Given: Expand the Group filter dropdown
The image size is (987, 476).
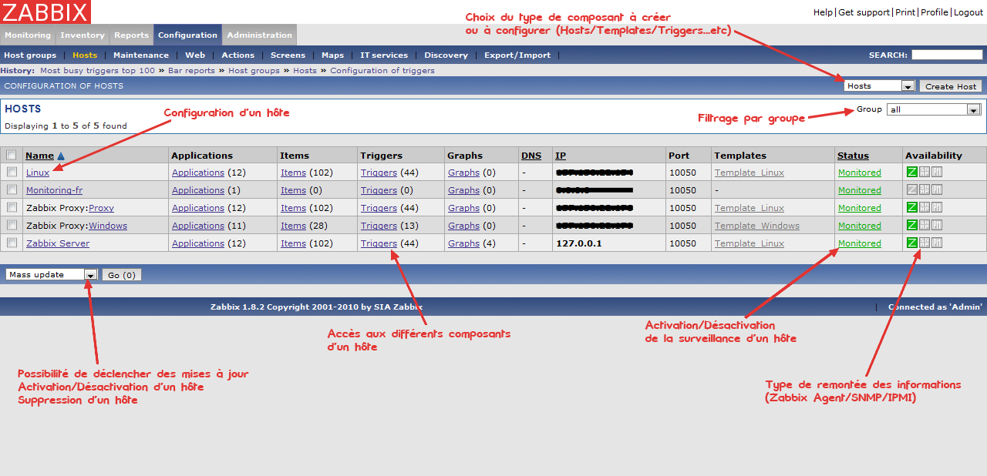Looking at the screenshot, I should [974, 110].
